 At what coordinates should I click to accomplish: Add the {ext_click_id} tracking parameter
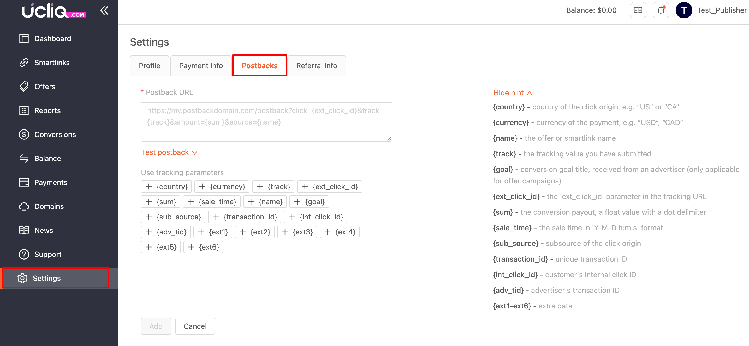point(329,187)
